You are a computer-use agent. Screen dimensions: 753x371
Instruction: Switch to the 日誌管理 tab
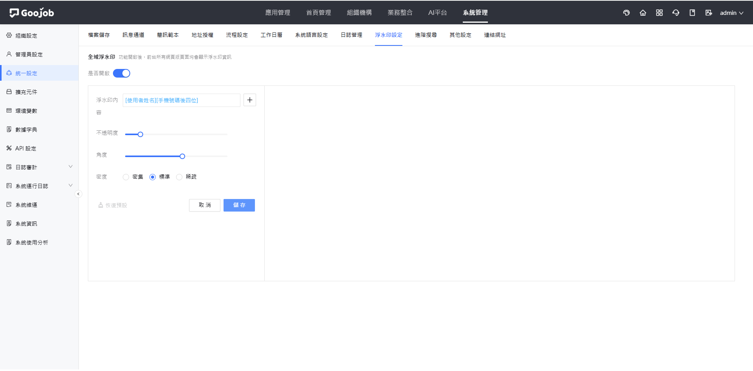(351, 35)
